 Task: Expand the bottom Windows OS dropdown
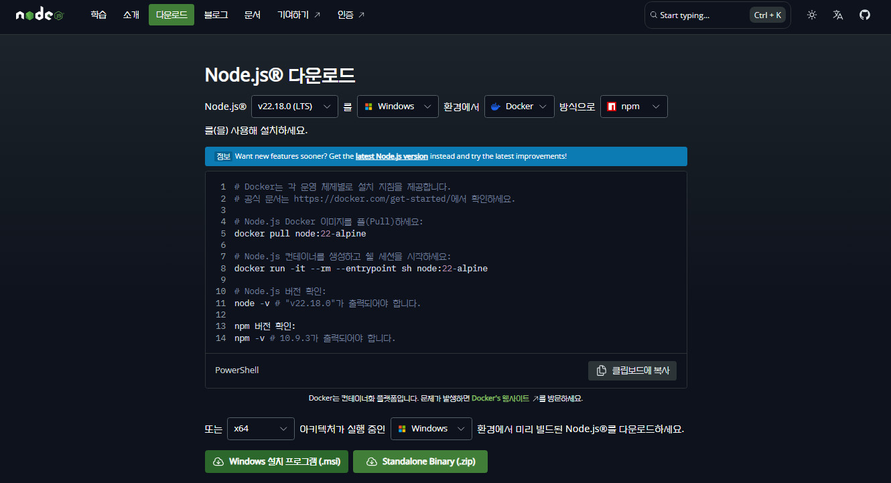(431, 429)
